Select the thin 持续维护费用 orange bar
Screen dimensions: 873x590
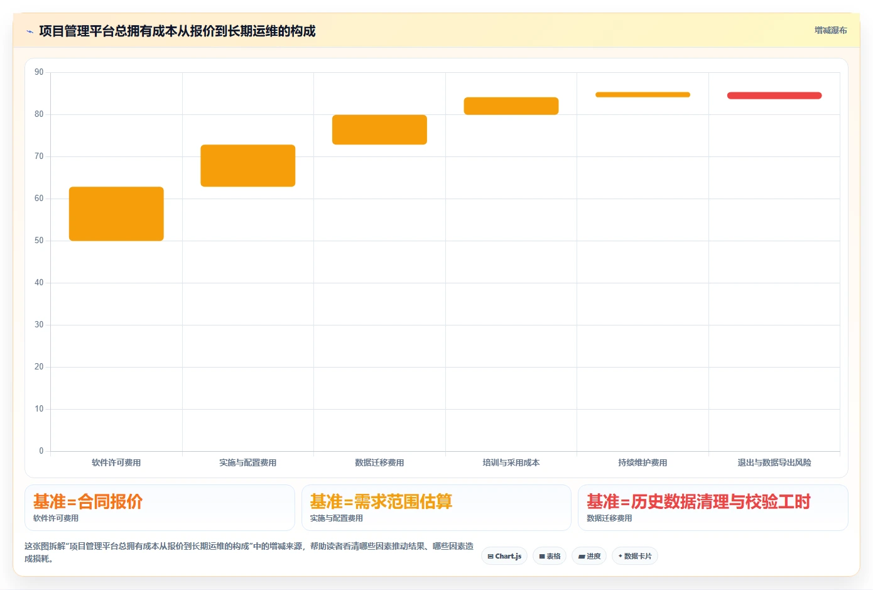point(643,95)
